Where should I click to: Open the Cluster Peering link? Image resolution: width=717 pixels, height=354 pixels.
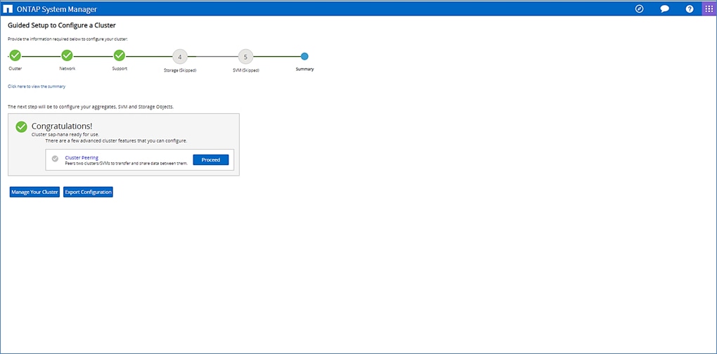82,157
